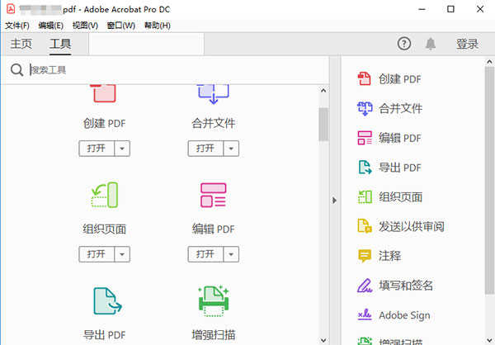Open the 文件(F) menu
The width and height of the screenshot is (495, 345).
coord(17,26)
